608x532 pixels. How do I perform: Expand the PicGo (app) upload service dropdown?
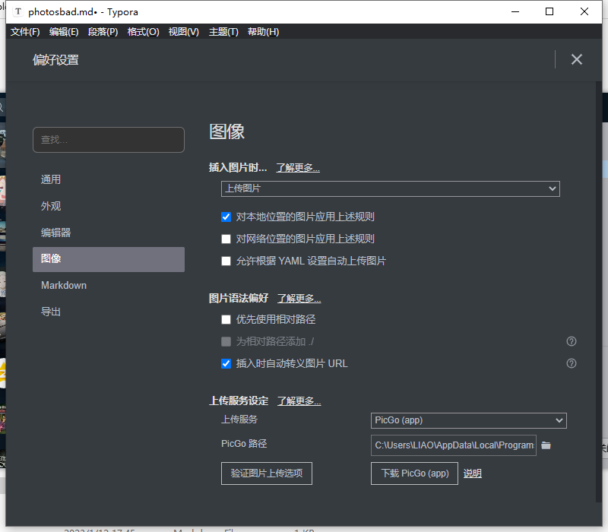468,420
